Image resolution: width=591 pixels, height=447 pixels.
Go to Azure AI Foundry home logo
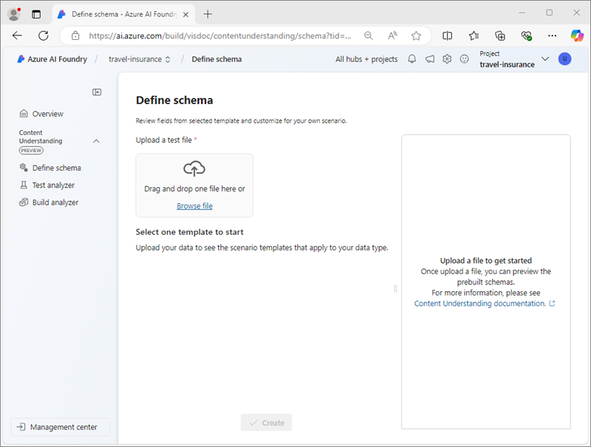tap(52, 59)
